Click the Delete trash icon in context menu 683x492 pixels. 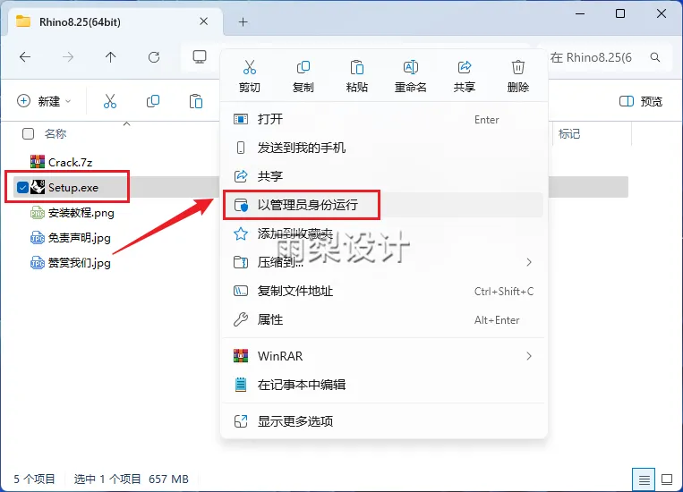518,67
